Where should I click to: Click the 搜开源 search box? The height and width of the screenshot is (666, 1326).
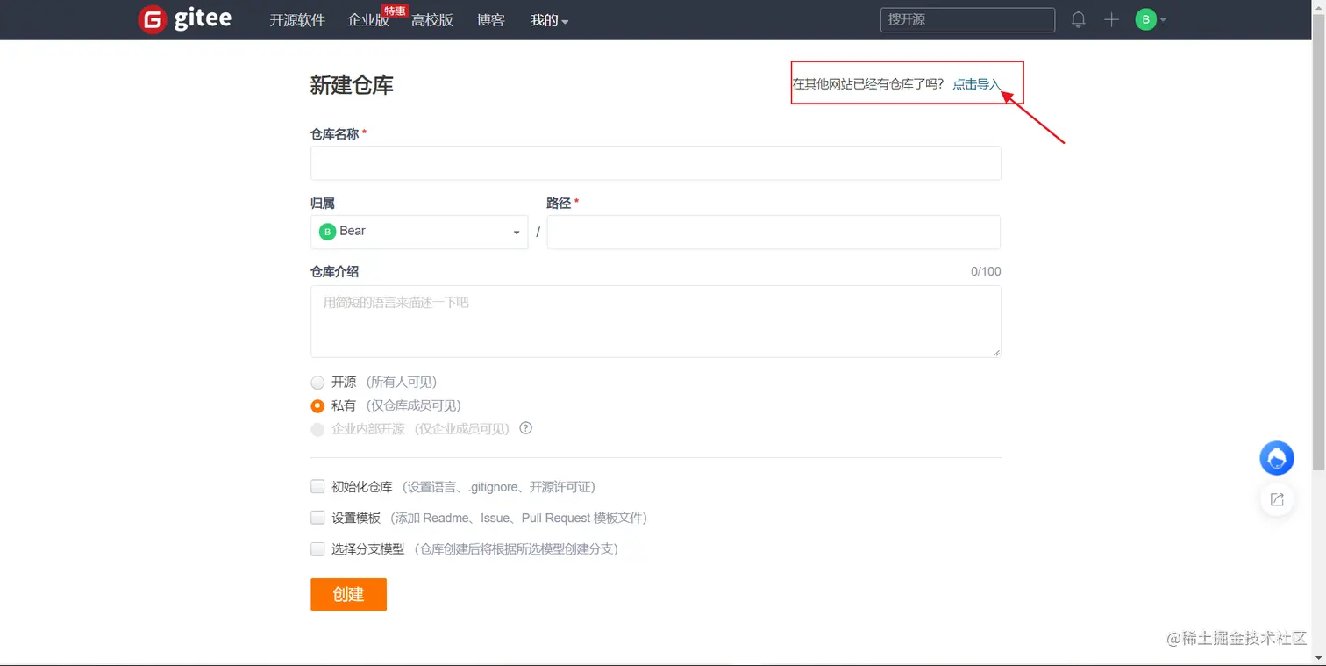pyautogui.click(x=967, y=19)
